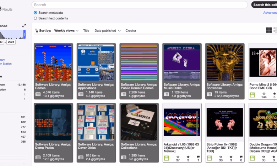Sort results by Creator
This screenshot has height=166, width=277.
click(x=131, y=31)
